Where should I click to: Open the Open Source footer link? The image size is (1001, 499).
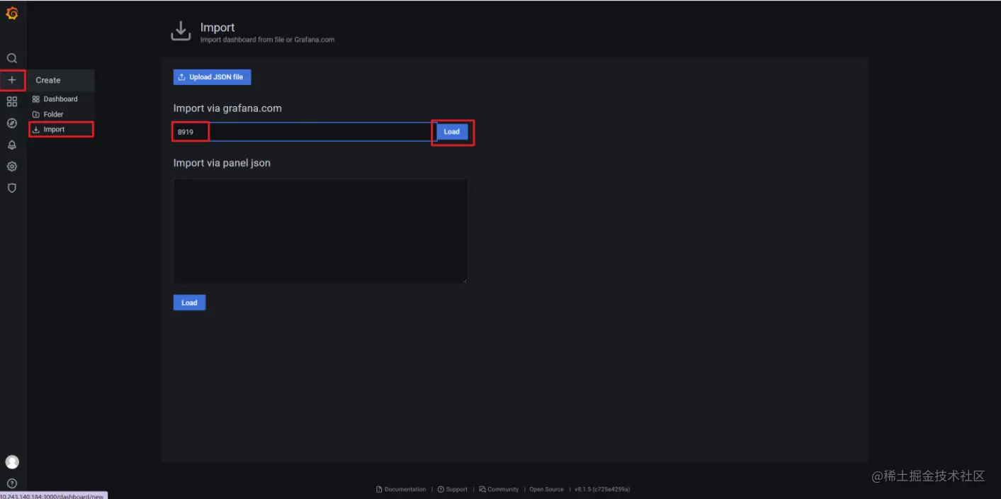click(547, 489)
